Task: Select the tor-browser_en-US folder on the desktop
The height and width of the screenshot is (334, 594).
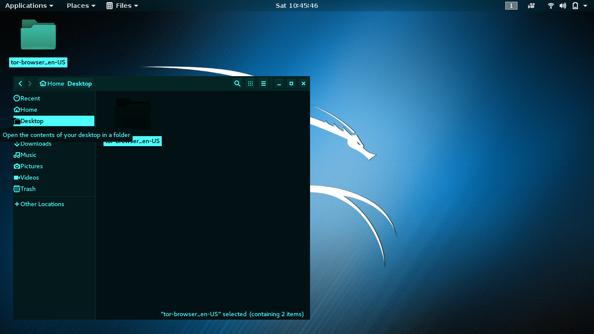Action: [38, 43]
